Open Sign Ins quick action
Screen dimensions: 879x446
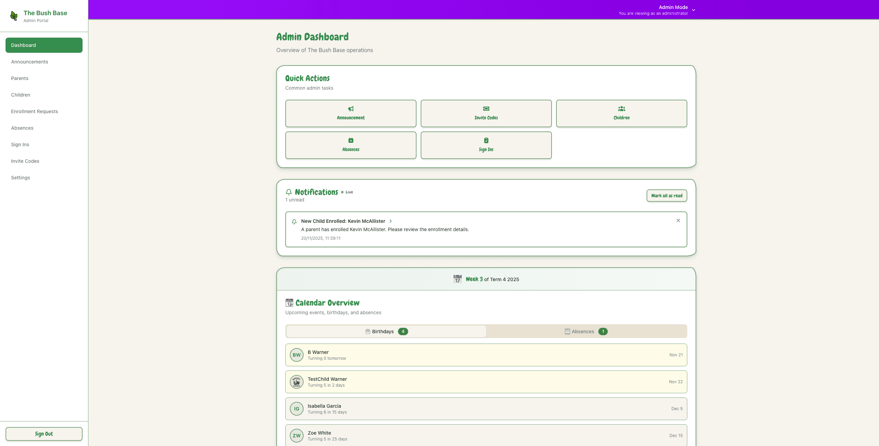point(486,145)
